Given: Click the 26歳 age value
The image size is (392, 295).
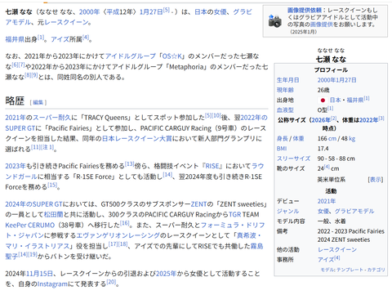Looking at the screenshot, I should (323, 90).
